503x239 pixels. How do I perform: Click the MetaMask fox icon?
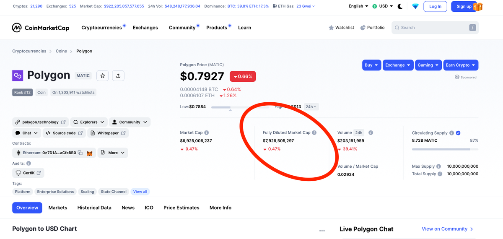coord(89,153)
